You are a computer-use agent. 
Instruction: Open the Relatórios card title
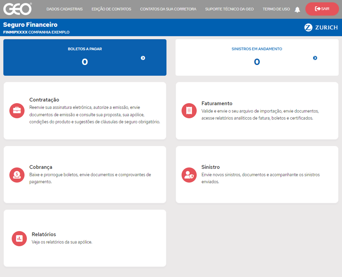(x=44, y=234)
